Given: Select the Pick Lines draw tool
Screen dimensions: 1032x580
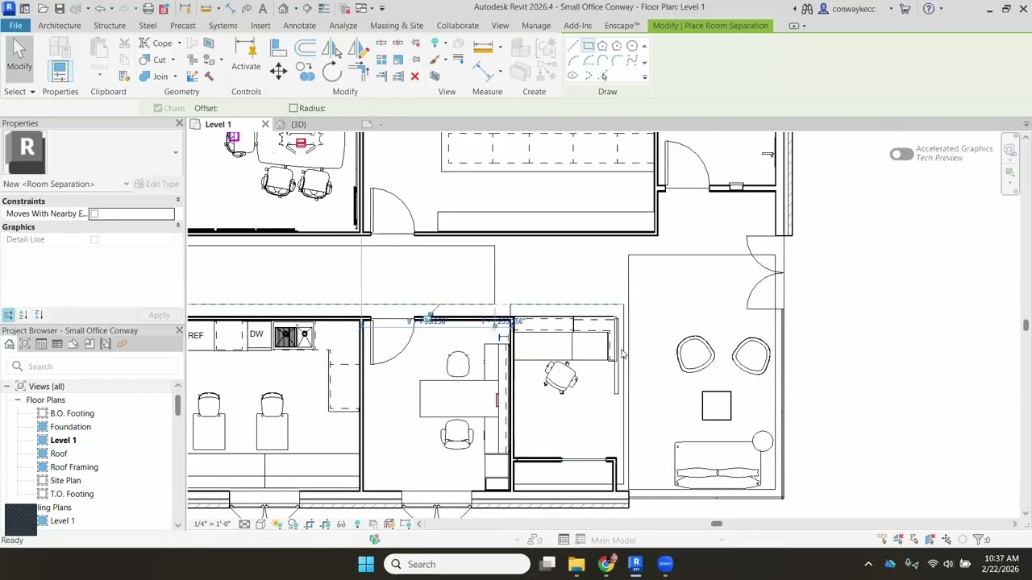Looking at the screenshot, I should click(x=602, y=76).
